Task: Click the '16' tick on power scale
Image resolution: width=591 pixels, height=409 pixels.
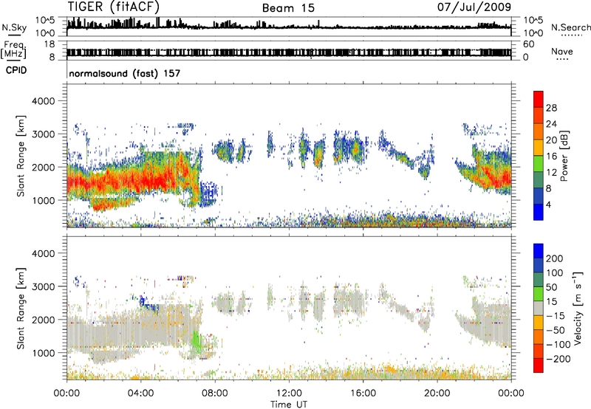Action: pyautogui.click(x=551, y=157)
